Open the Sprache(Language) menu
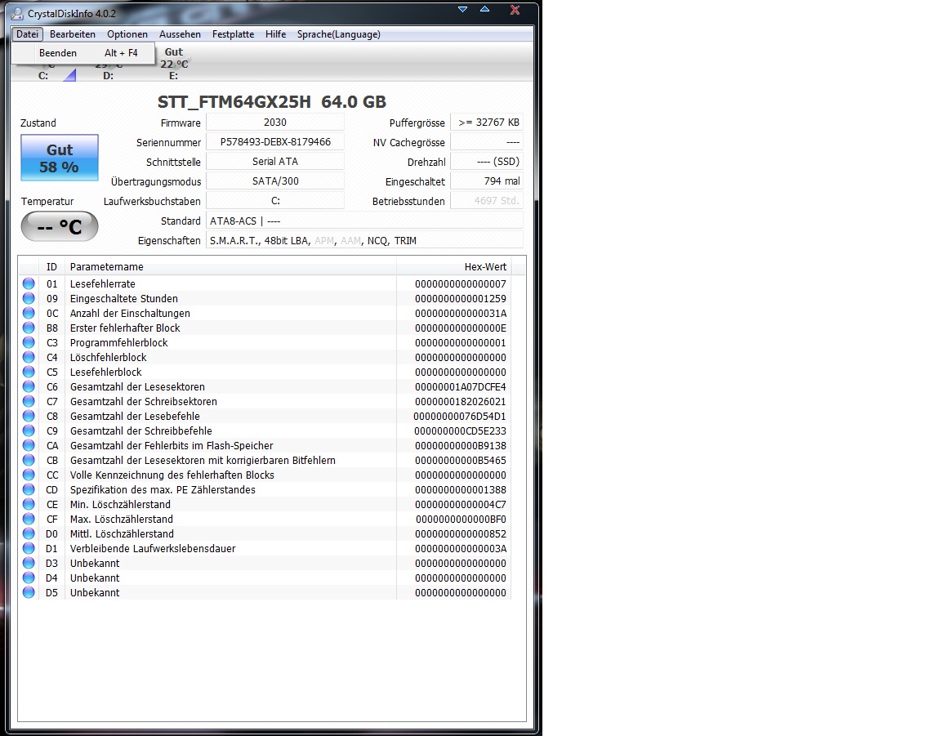 click(338, 34)
